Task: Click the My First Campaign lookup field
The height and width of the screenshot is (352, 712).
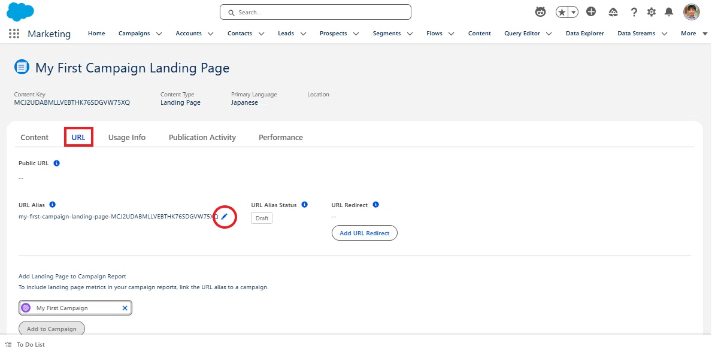Action: click(75, 308)
